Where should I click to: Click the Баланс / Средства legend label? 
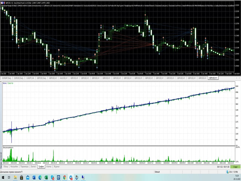8,83
